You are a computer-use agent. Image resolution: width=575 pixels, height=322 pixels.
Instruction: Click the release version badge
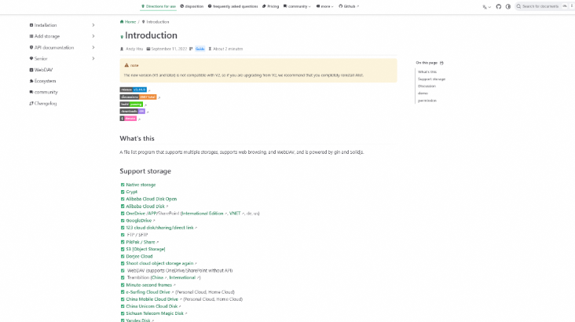pos(134,90)
